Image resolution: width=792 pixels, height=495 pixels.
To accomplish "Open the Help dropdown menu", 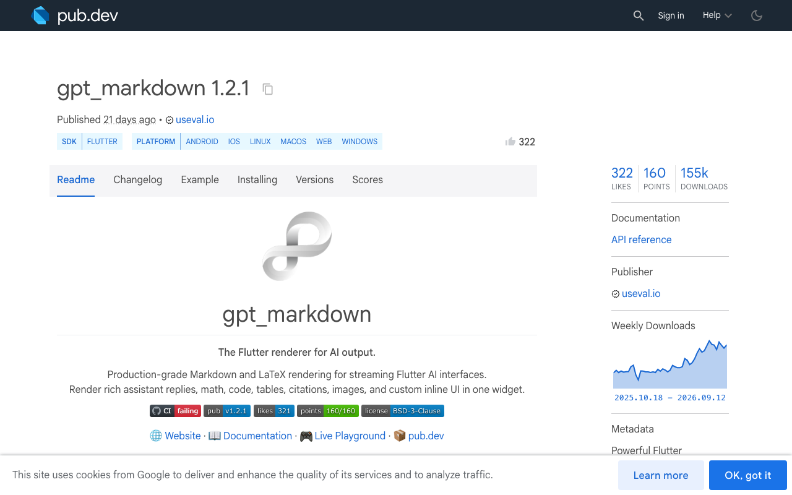I will pyautogui.click(x=717, y=15).
